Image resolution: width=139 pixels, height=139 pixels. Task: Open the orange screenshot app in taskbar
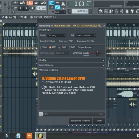(x=29, y=136)
